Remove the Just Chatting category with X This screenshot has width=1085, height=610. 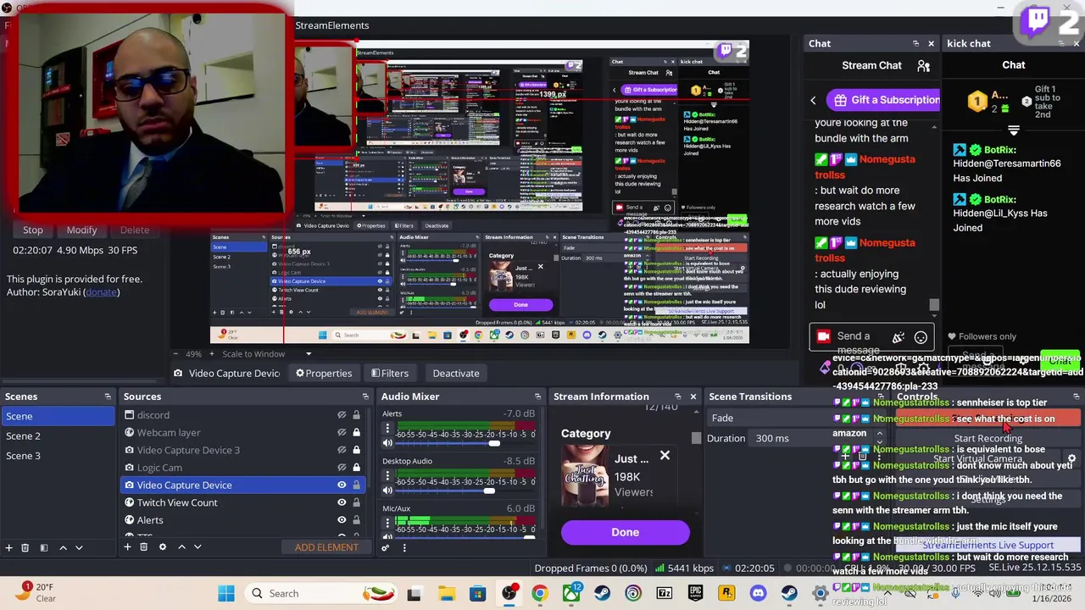pos(665,457)
